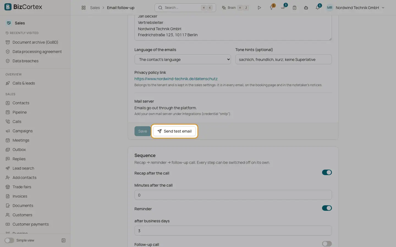Open the double-check tasks icon with badge 3
The height and width of the screenshot is (247, 396).
[283, 8]
